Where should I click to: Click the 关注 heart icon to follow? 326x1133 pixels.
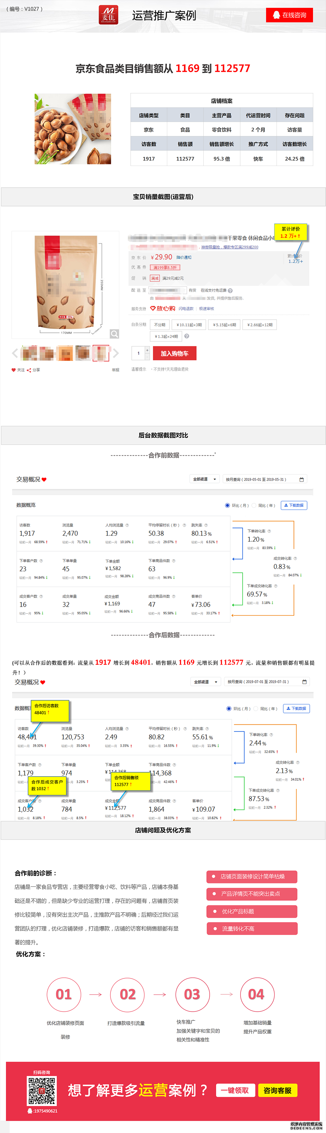[x=14, y=370]
